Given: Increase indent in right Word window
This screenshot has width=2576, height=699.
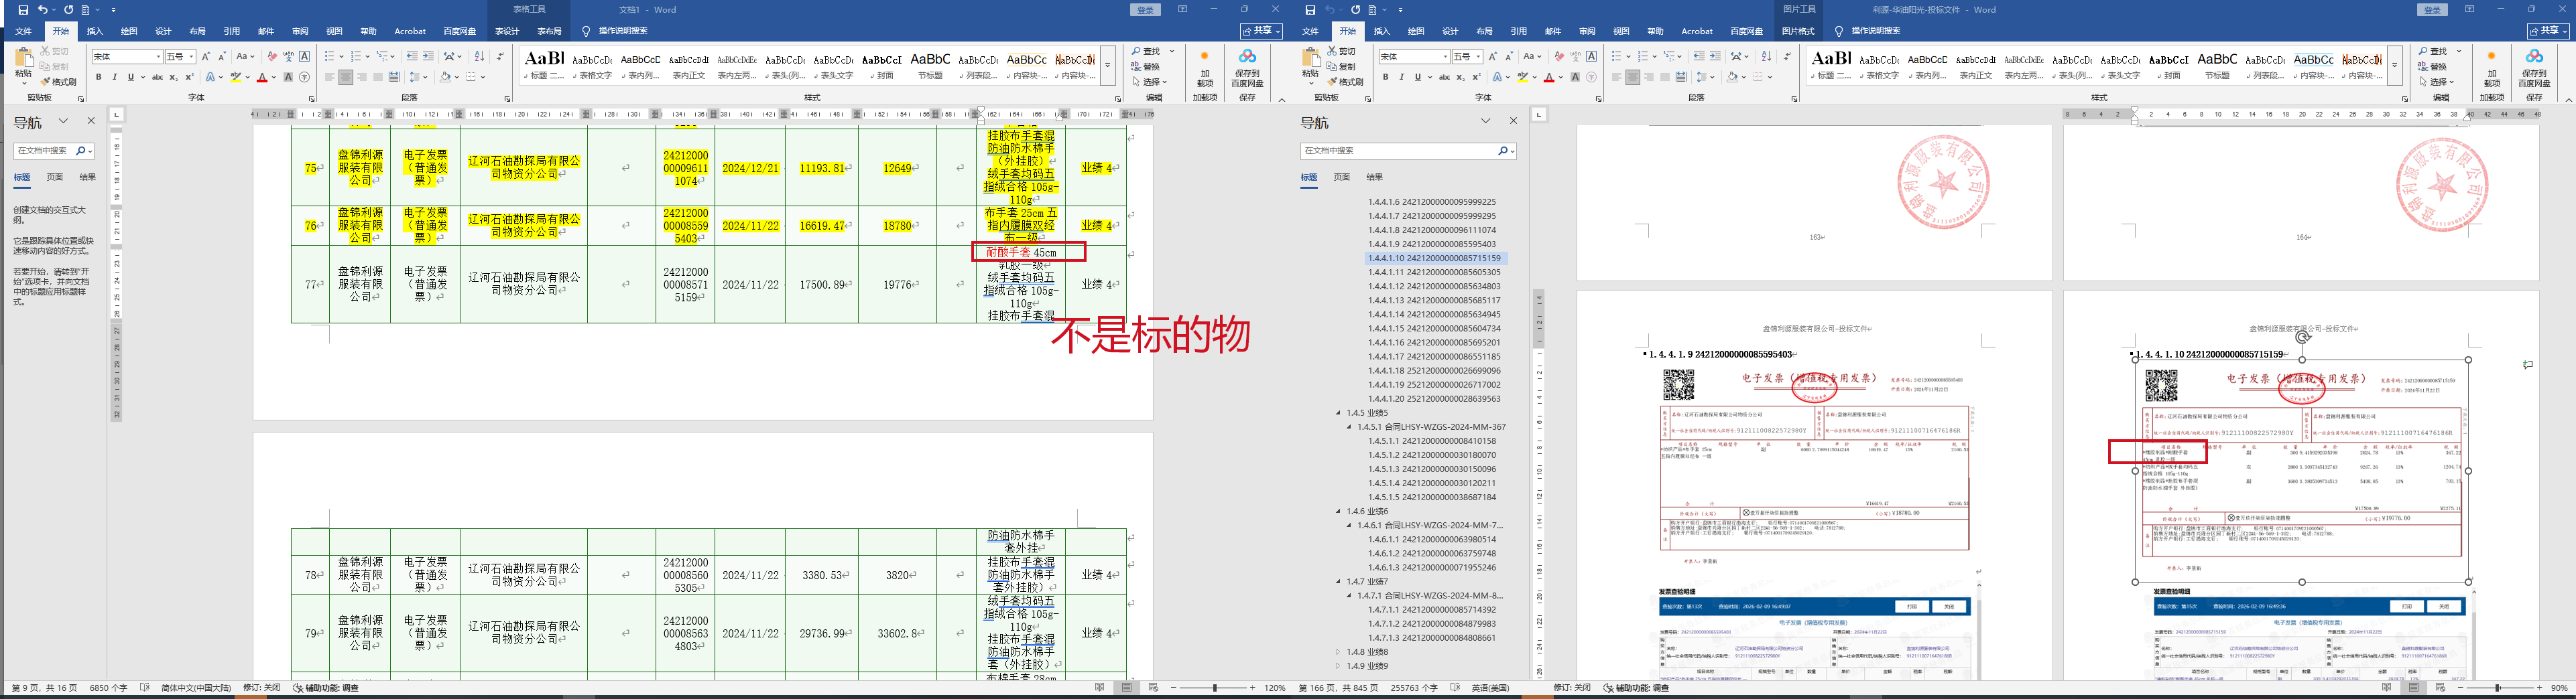Looking at the screenshot, I should coord(1715,57).
